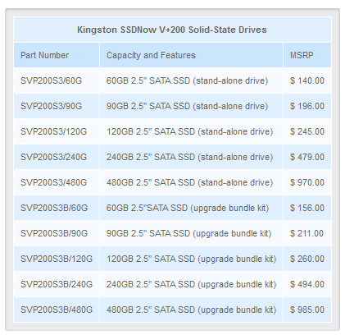Select part number SVP200S3/480G
Image resolution: width=345 pixels, height=335 pixels.
point(53,182)
